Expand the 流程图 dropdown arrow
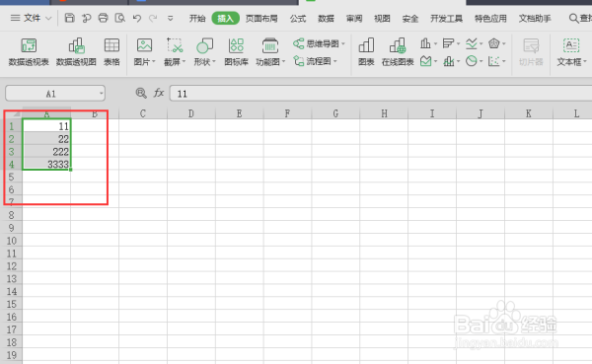592x364 pixels. (x=335, y=61)
